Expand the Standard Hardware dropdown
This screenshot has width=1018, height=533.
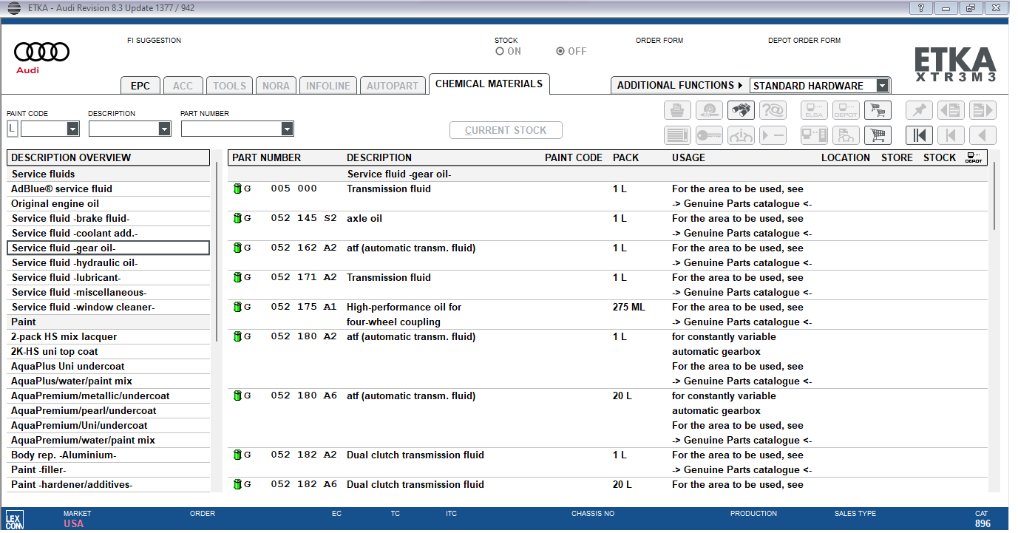pyautogui.click(x=881, y=86)
